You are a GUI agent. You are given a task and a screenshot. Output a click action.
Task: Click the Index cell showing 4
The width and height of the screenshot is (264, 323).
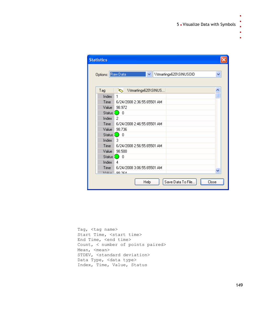[x=140, y=162]
